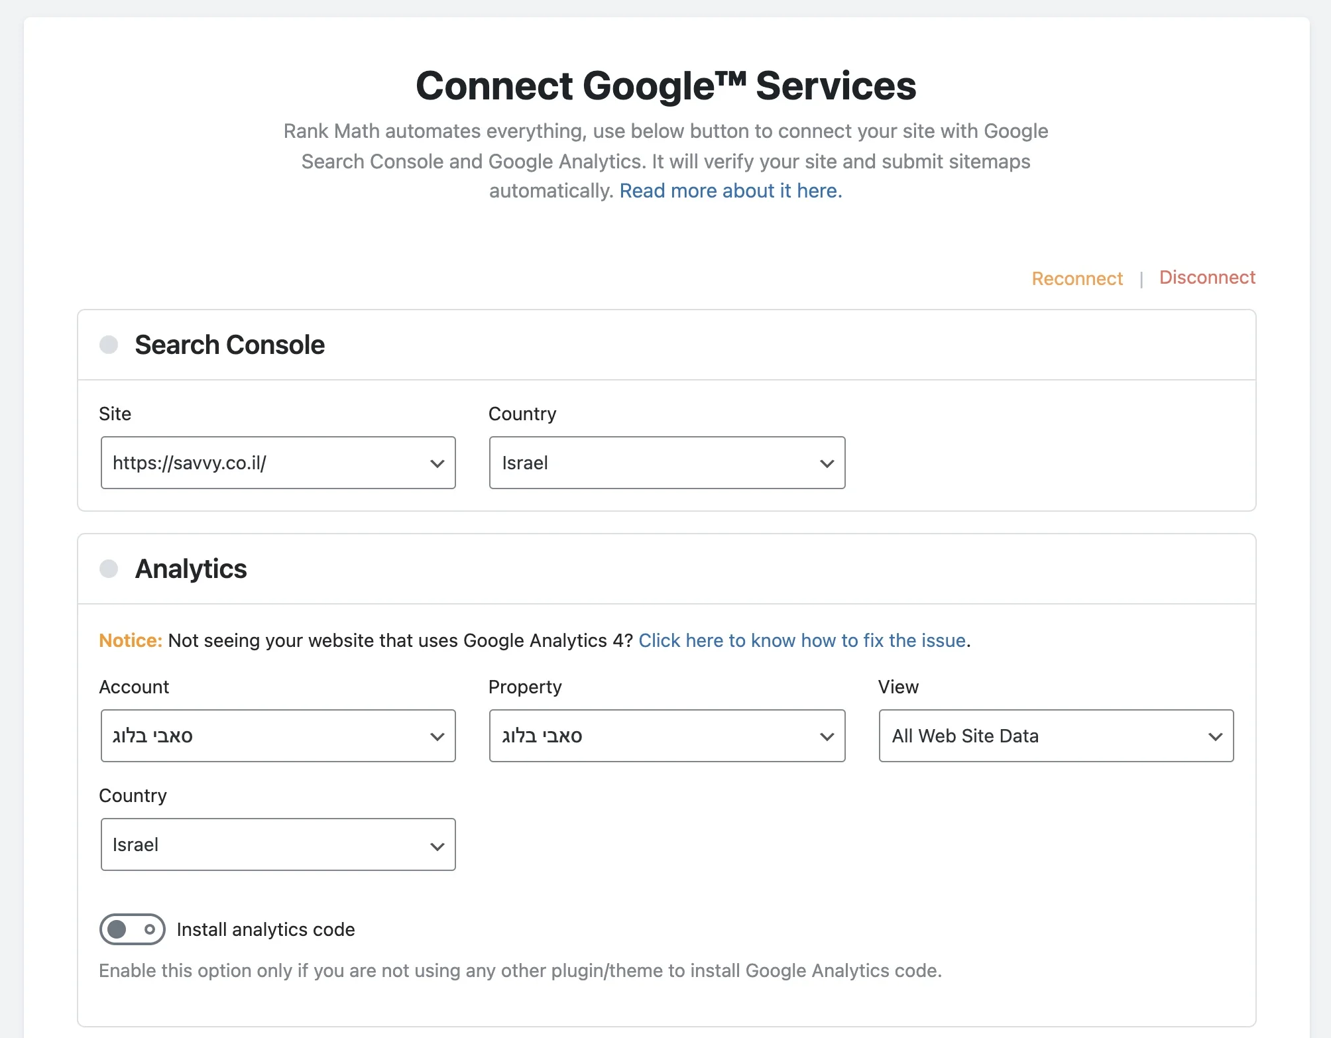This screenshot has height=1038, width=1331.
Task: Open the Analytics Country dropdown
Action: (x=278, y=844)
